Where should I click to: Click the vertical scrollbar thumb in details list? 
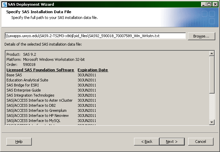[x=212, y=75]
